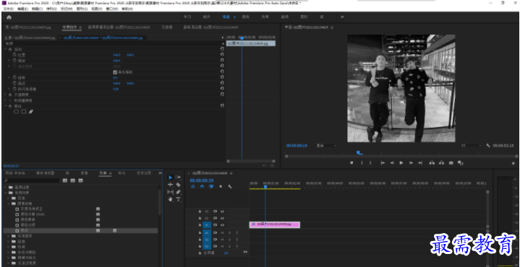Open Program monitor zoom level dropdown
This screenshot has width=520, height=267.
pos(326,146)
